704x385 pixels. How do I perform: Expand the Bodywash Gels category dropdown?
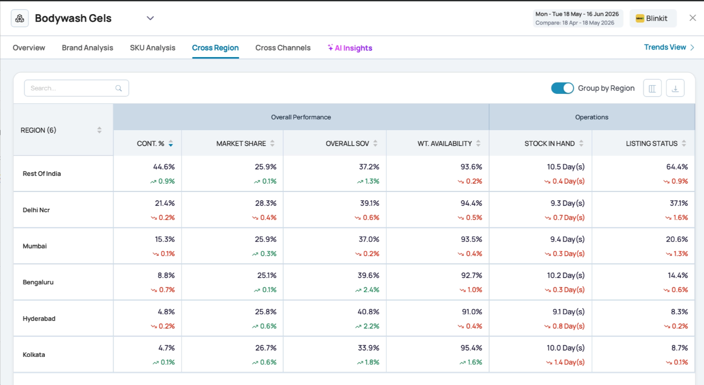point(150,18)
